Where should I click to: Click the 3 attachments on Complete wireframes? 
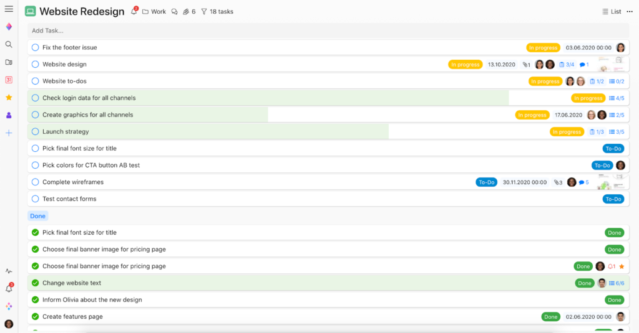click(x=558, y=182)
